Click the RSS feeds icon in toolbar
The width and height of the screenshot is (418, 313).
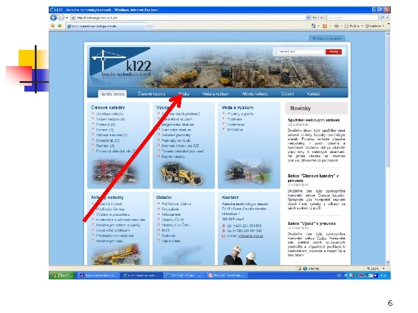[325, 26]
